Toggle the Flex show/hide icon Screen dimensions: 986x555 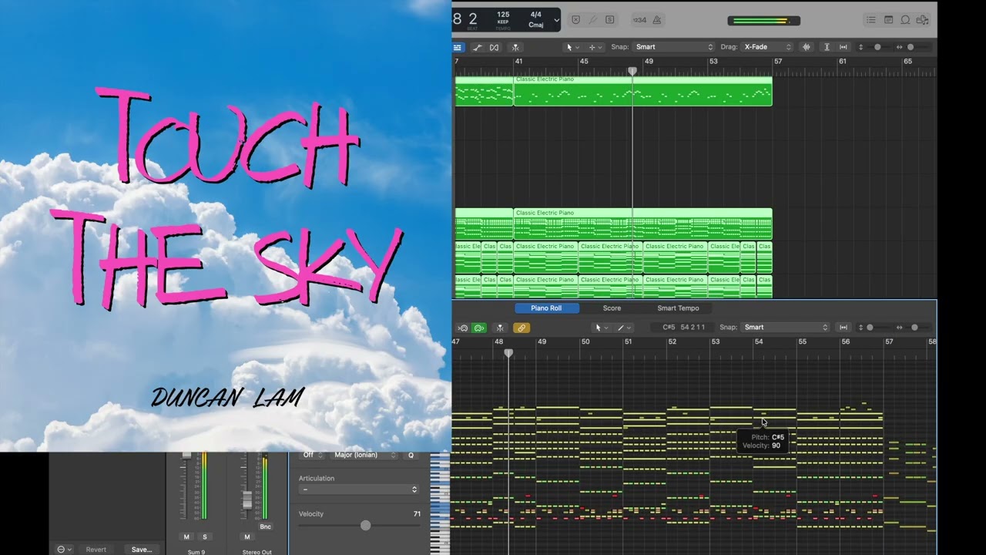pos(495,47)
